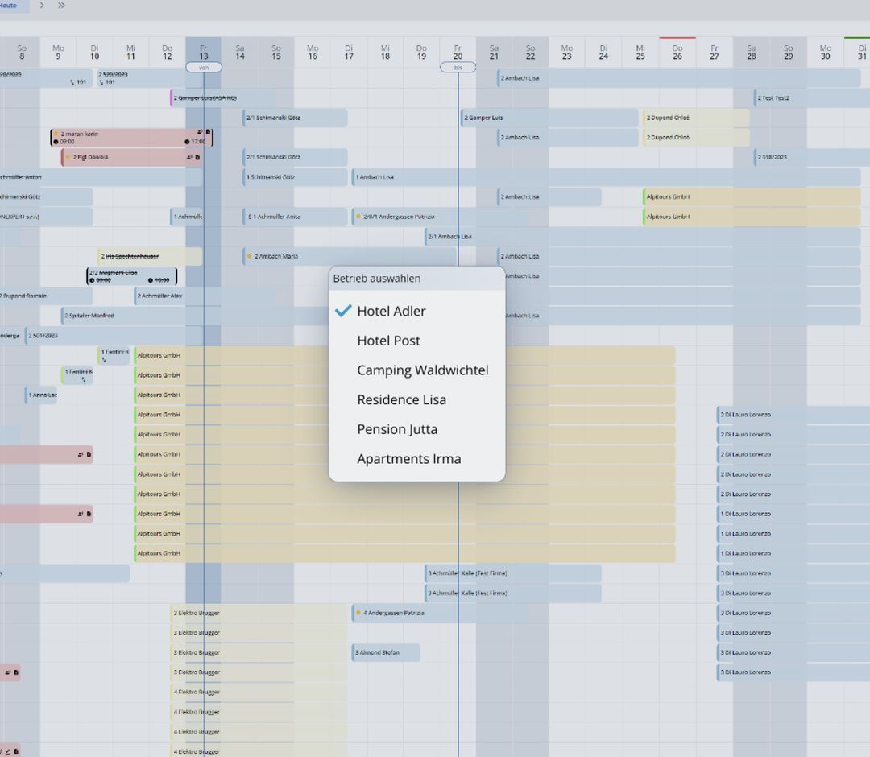Click the double-arrow fast forward icon
870x757 pixels.
pyautogui.click(x=61, y=6)
